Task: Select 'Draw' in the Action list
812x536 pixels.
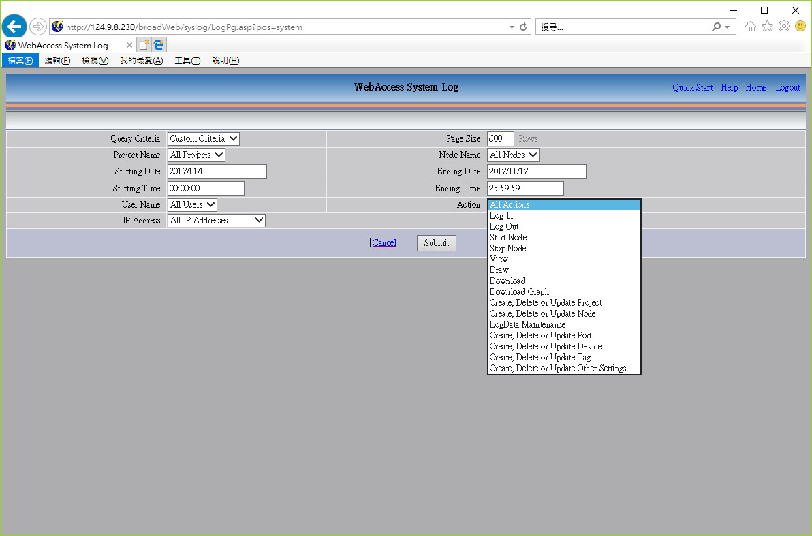Action: (564, 270)
